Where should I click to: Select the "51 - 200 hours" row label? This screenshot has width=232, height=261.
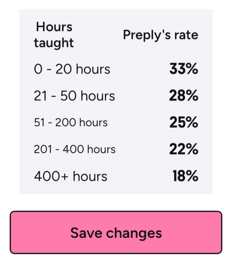(71, 123)
